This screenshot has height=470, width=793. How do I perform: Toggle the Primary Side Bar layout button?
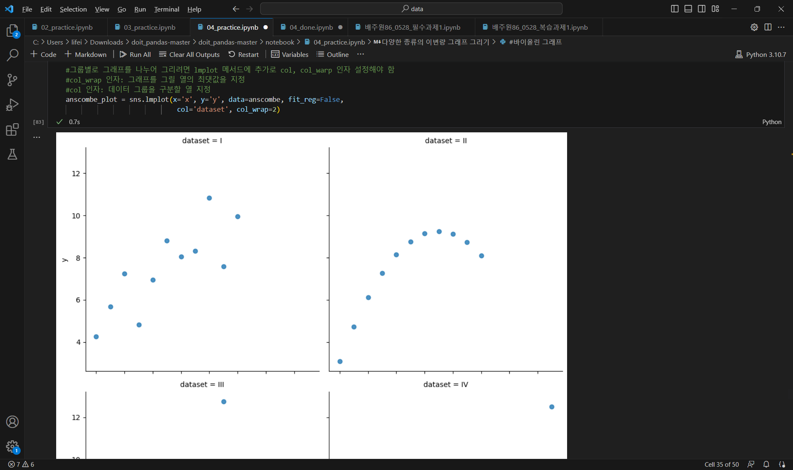click(x=674, y=9)
